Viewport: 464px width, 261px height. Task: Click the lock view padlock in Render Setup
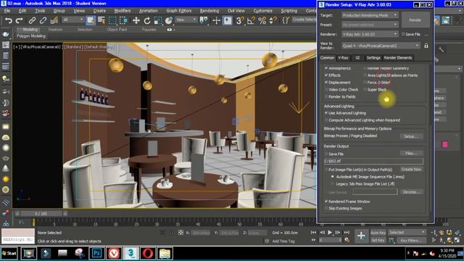coord(426,46)
